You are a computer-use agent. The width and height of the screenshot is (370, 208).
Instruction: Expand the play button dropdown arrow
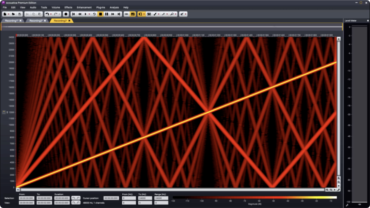coord(89,14)
